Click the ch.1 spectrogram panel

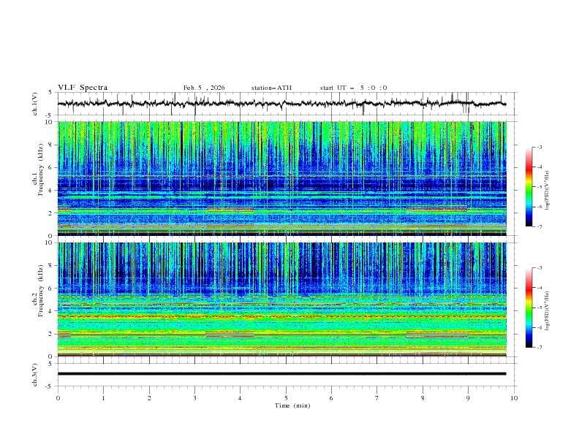[x=281, y=178]
